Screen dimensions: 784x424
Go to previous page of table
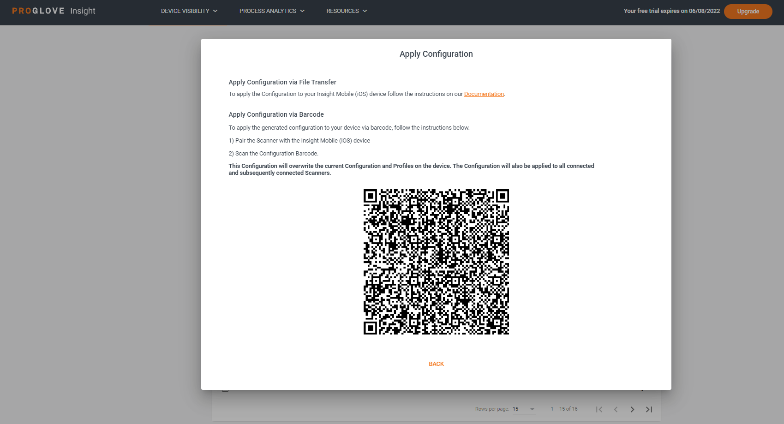pos(616,409)
